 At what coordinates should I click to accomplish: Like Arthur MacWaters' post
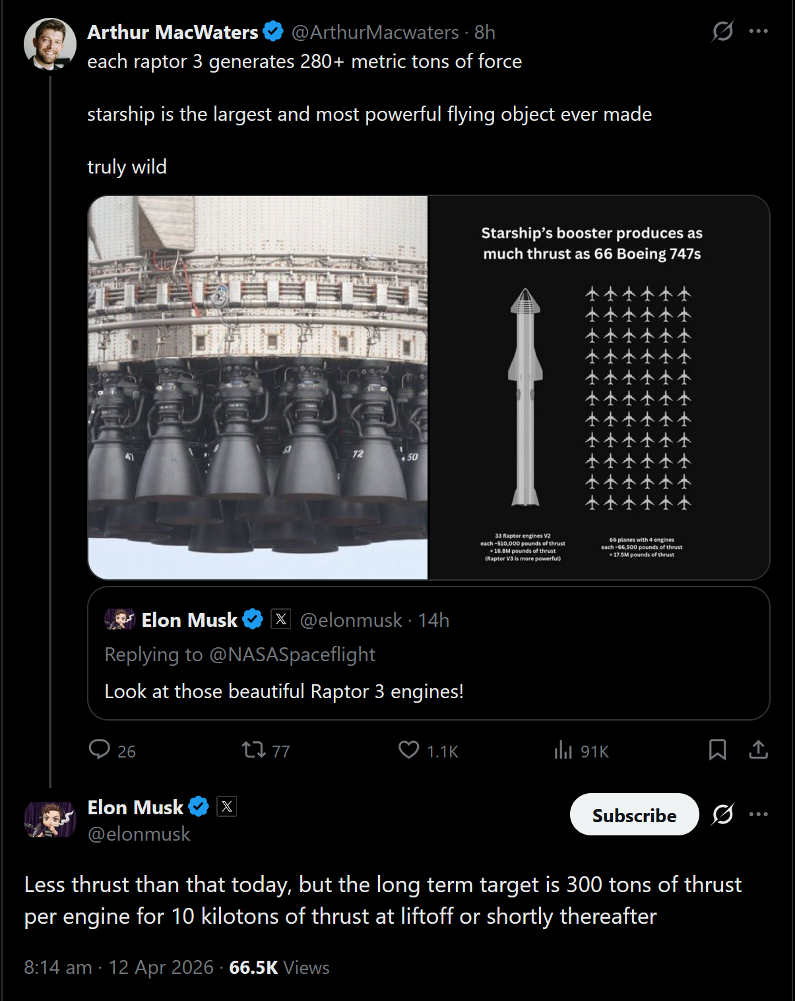click(x=409, y=750)
